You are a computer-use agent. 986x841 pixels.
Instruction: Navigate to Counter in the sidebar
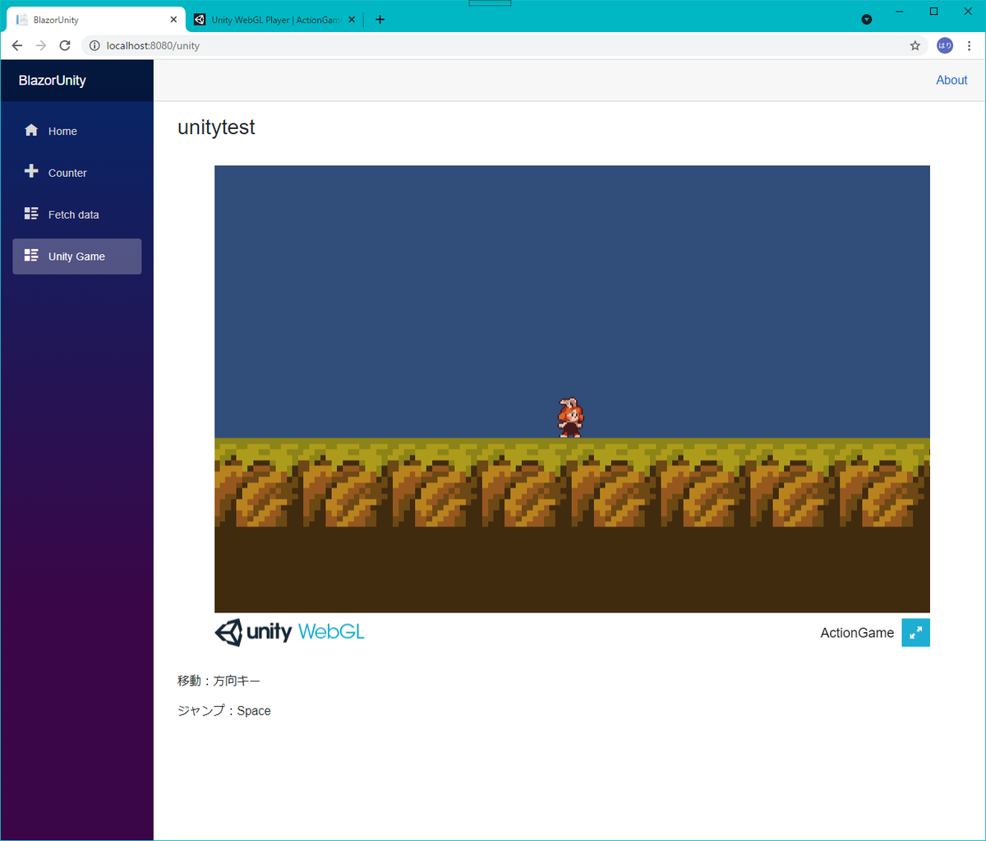tap(68, 173)
